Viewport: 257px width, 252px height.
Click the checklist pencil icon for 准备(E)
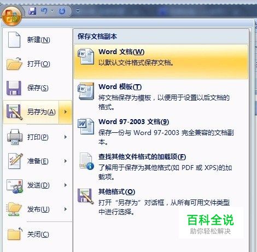click(x=15, y=161)
